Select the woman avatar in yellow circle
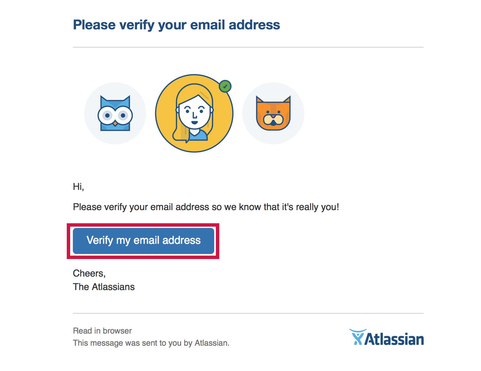481x371 pixels. pyautogui.click(x=194, y=113)
